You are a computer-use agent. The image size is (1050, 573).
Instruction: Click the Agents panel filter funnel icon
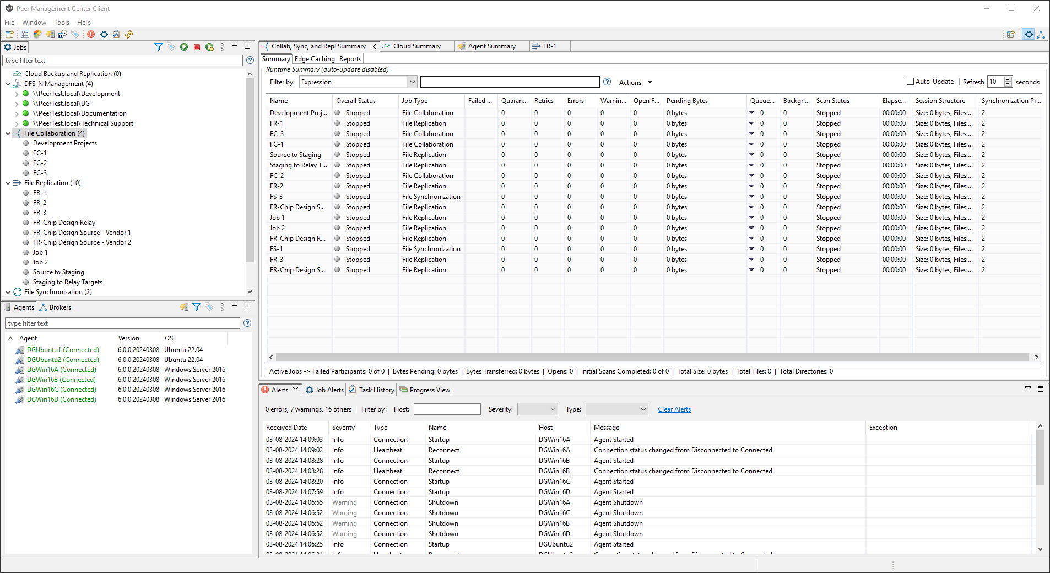coord(197,307)
